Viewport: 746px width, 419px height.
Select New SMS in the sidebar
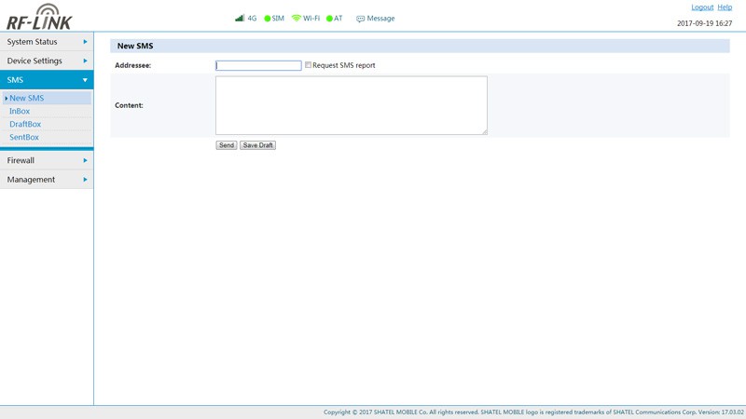(27, 98)
